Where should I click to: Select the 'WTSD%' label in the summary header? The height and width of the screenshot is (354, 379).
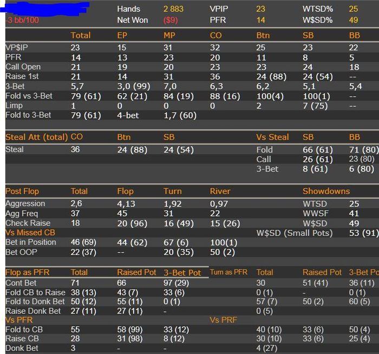(318, 9)
